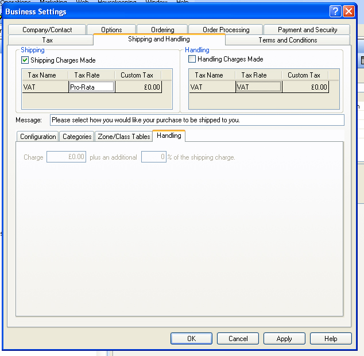Click the Cancel button
This screenshot has height=356, width=364.
tap(238, 339)
